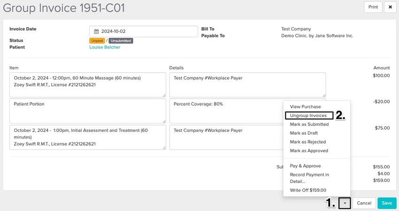Choose Write Off $159.00

tap(308, 190)
